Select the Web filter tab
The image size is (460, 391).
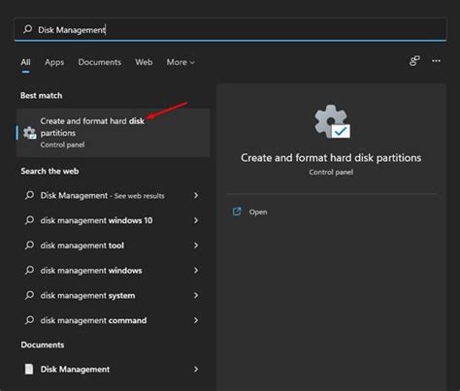click(x=144, y=62)
